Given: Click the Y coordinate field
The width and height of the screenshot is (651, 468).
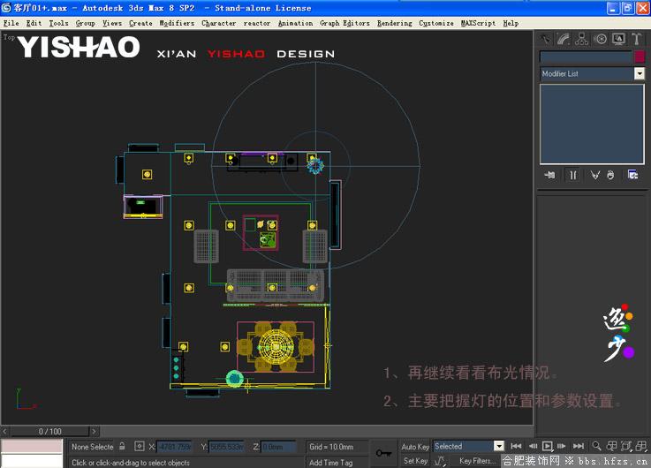Looking at the screenshot, I should 226,447.
